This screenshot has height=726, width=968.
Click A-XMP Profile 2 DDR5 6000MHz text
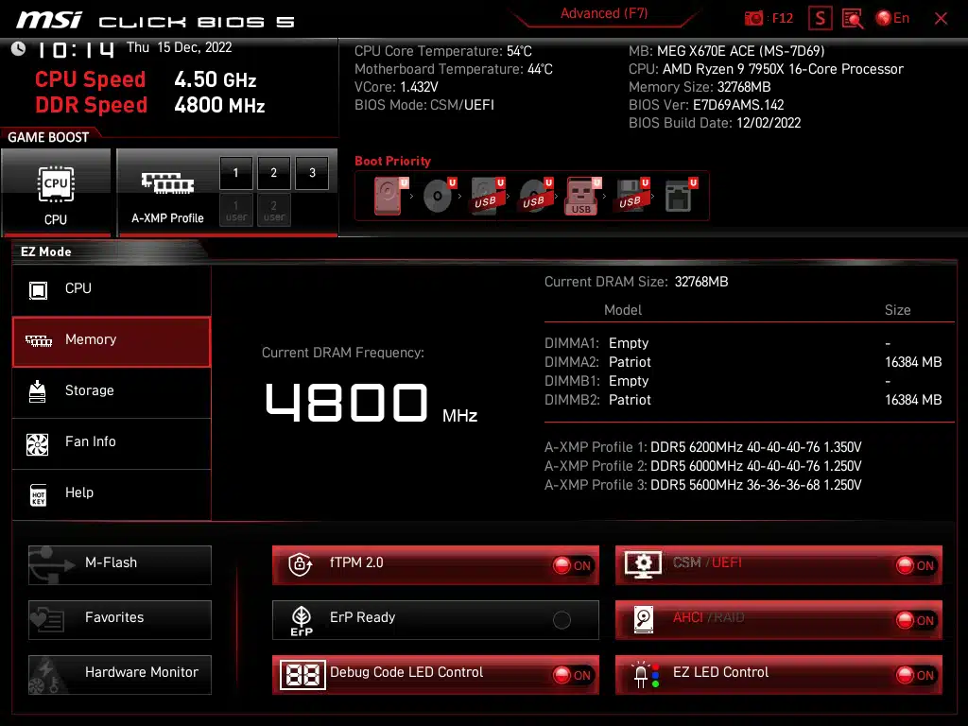tap(702, 466)
